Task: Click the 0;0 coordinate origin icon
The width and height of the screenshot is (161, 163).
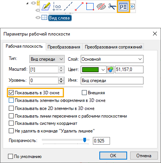Action: pyautogui.click(x=57, y=6)
